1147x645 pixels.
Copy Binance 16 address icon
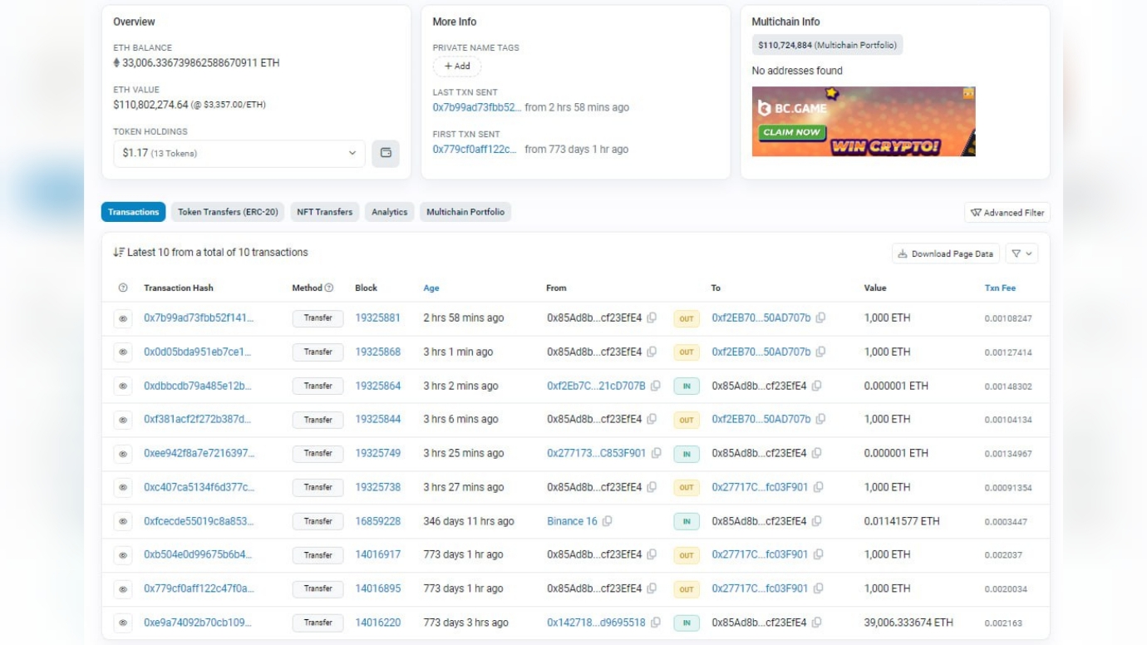click(608, 521)
